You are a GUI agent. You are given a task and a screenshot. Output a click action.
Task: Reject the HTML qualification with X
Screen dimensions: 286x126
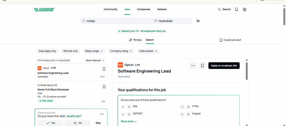[188, 107]
